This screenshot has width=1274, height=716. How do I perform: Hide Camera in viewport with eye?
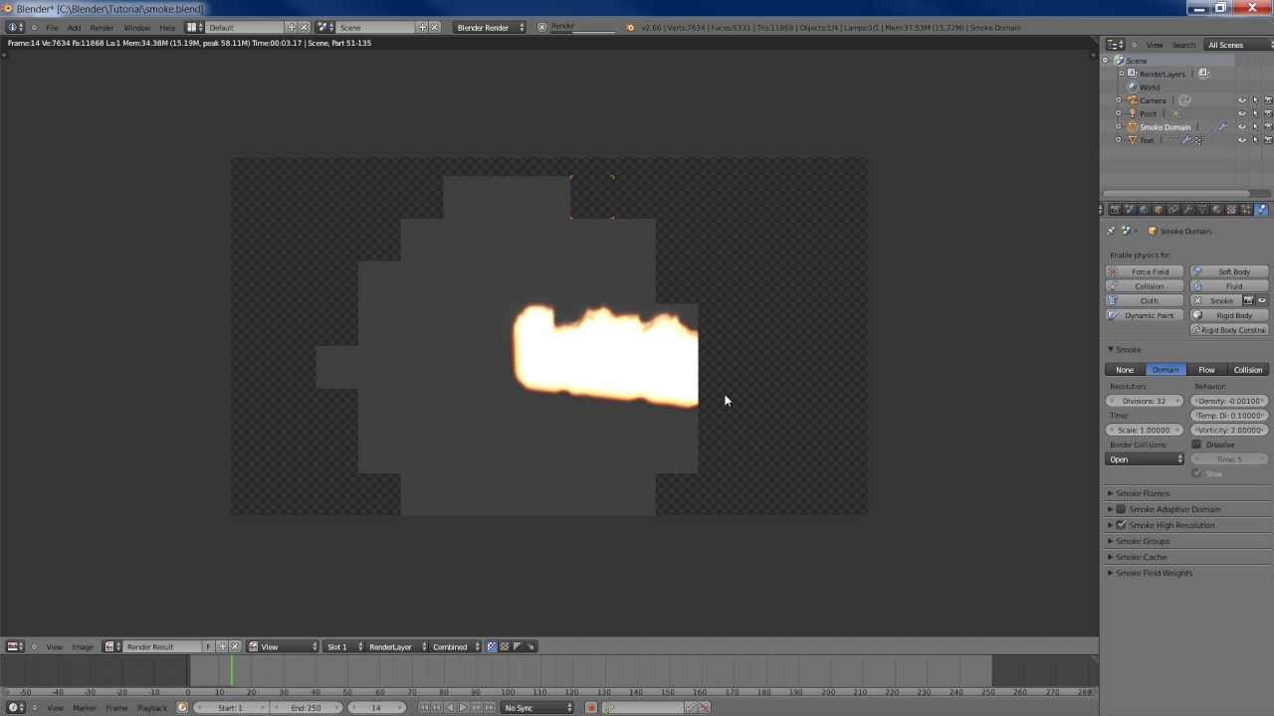click(1241, 100)
